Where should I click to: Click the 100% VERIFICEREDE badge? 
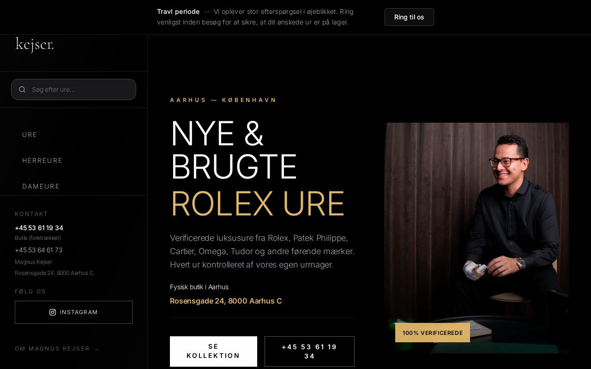433,333
